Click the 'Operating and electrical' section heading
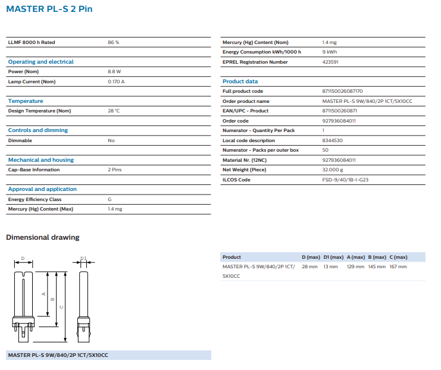Viewport: 441px width, 370px height. [41, 62]
